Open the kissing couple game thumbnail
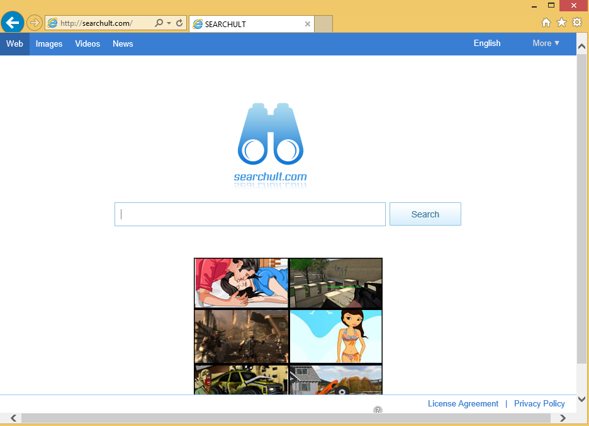Image resolution: width=589 pixels, height=426 pixels. 241,283
